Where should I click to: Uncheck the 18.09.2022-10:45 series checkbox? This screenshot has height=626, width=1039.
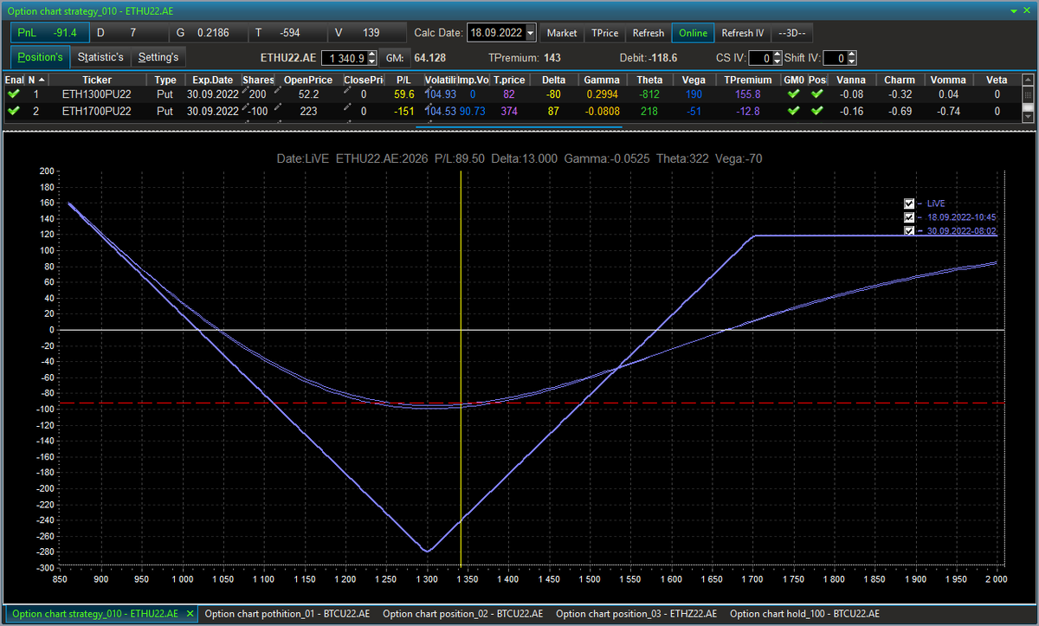click(909, 217)
